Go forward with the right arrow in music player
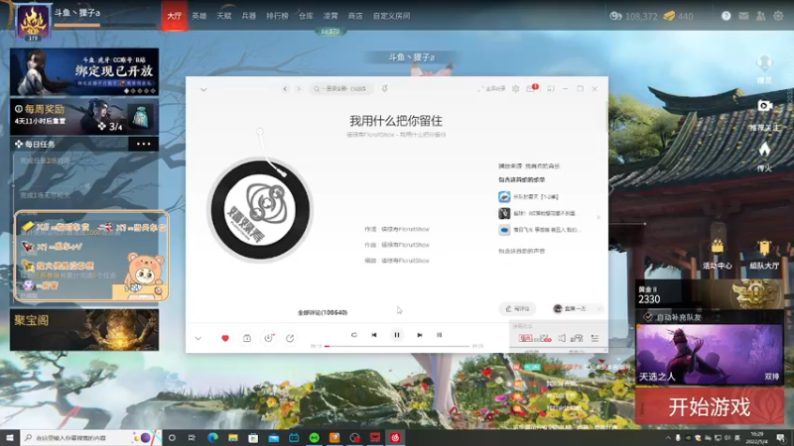This screenshot has width=794, height=446. [x=299, y=89]
